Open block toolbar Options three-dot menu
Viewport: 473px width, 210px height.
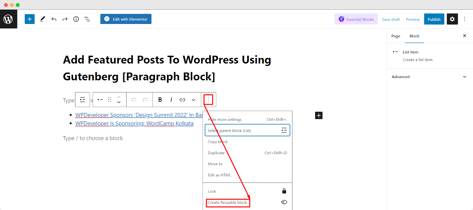point(208,100)
